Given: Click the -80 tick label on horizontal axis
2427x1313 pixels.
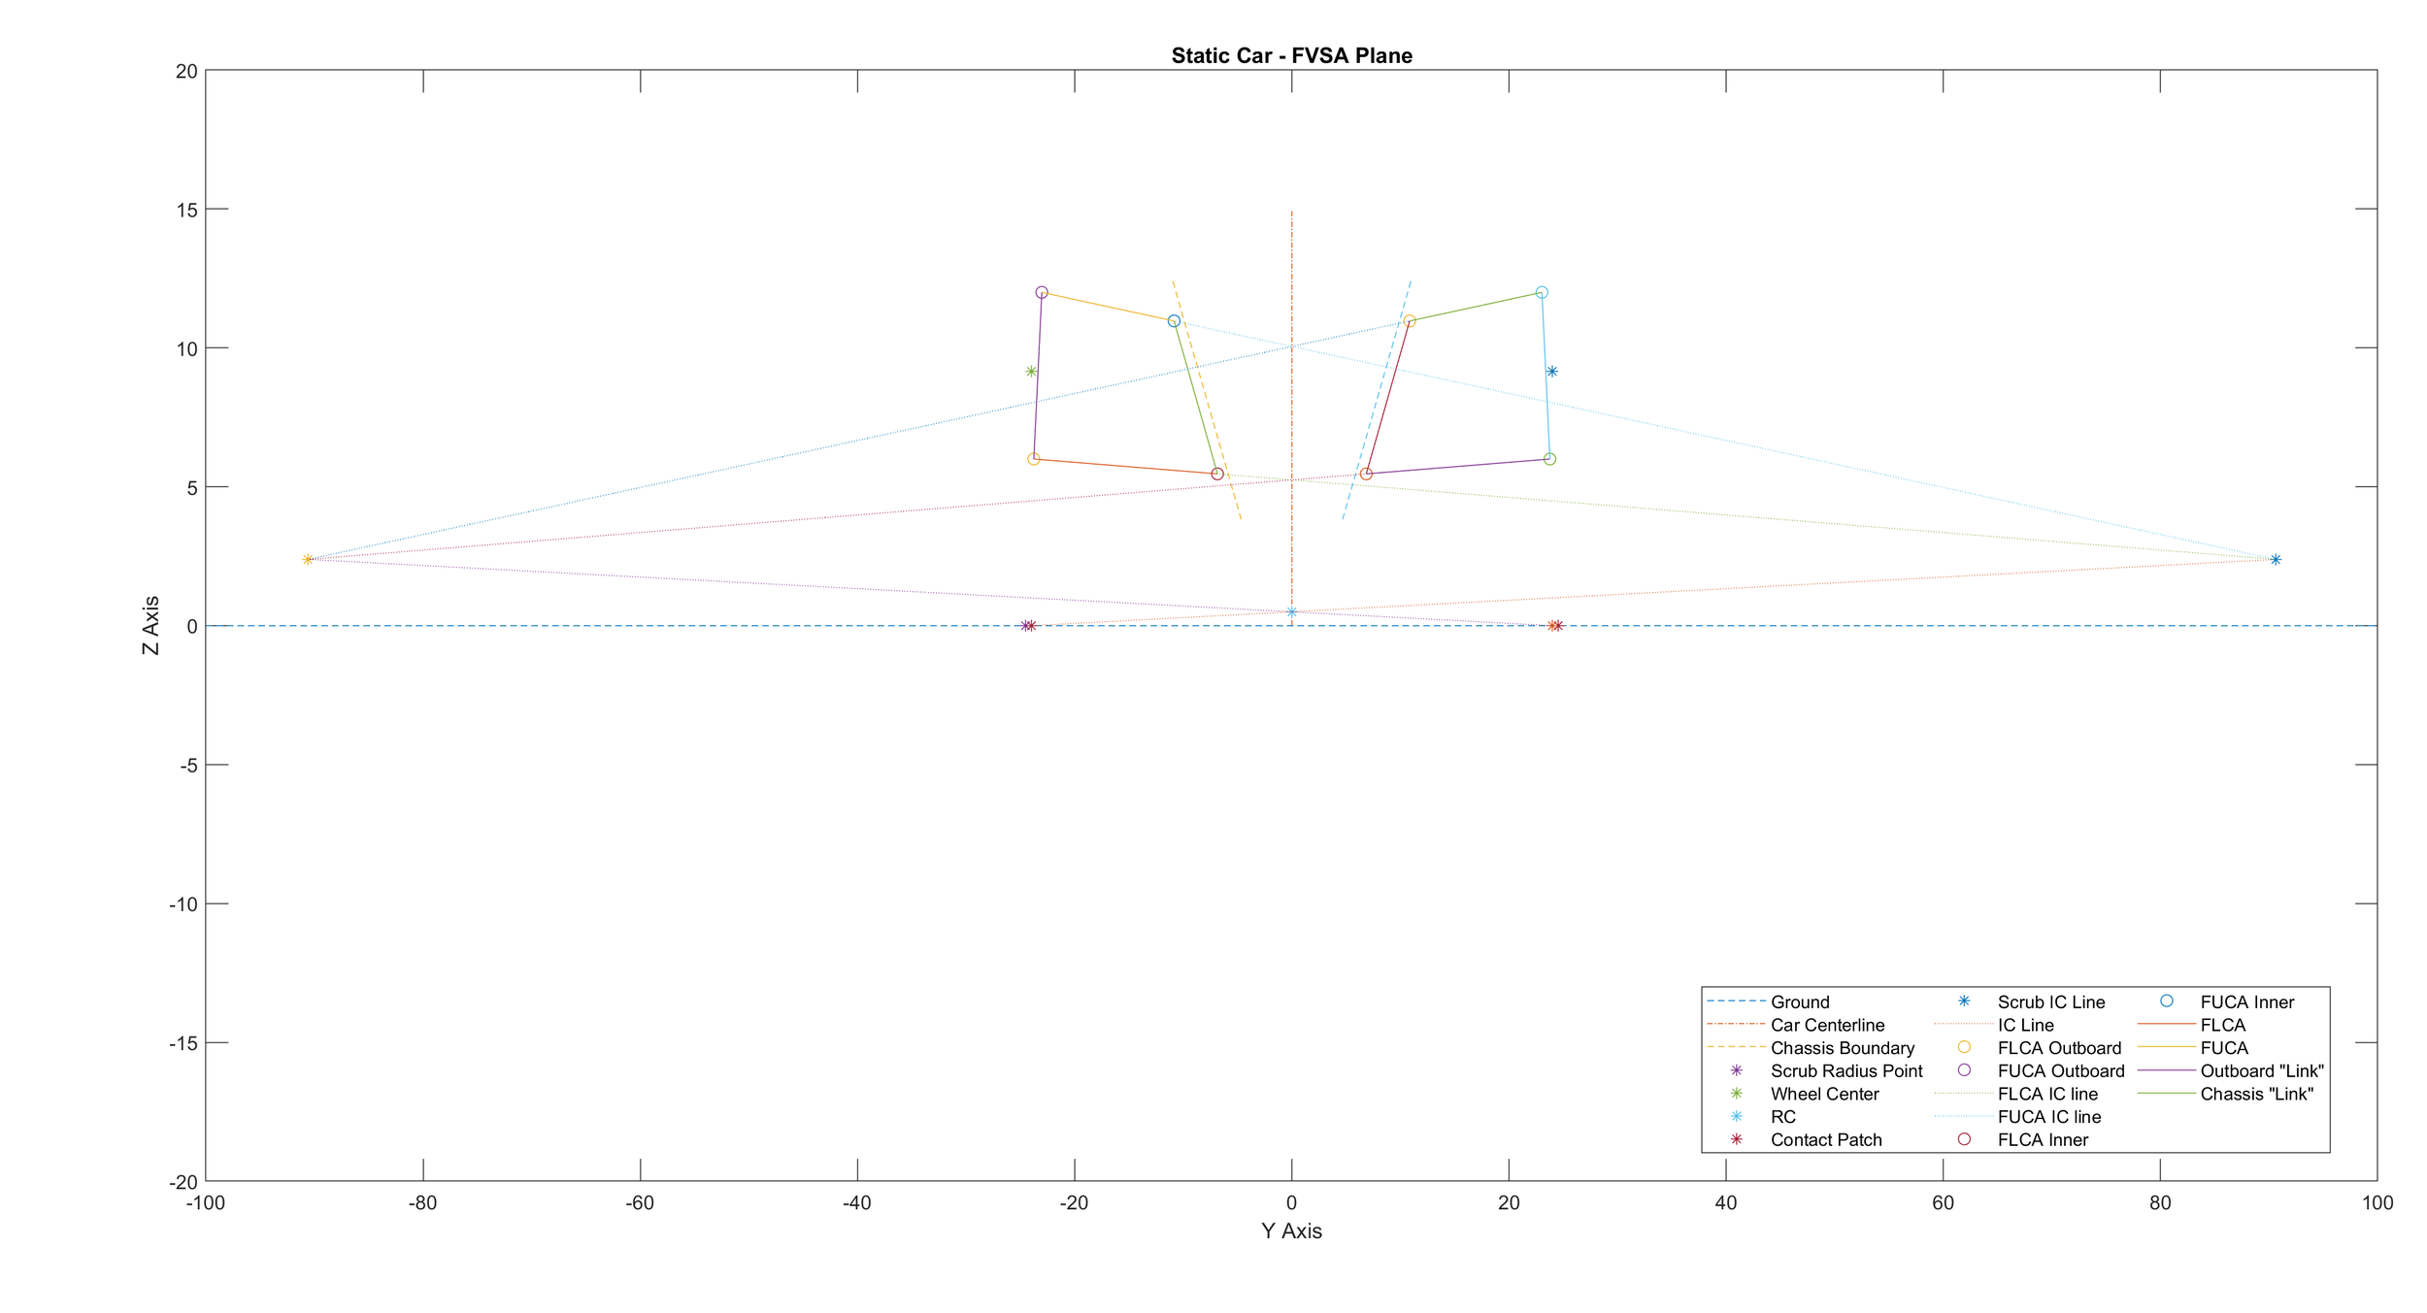Looking at the screenshot, I should pos(422,1203).
